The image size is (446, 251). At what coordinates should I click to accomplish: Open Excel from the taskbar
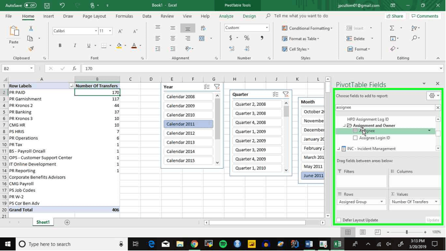click(x=338, y=244)
